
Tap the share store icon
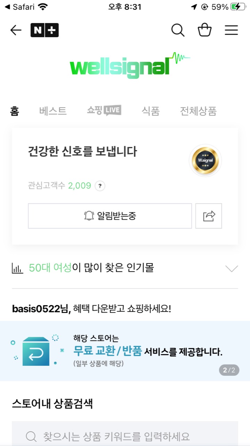coord(209,216)
